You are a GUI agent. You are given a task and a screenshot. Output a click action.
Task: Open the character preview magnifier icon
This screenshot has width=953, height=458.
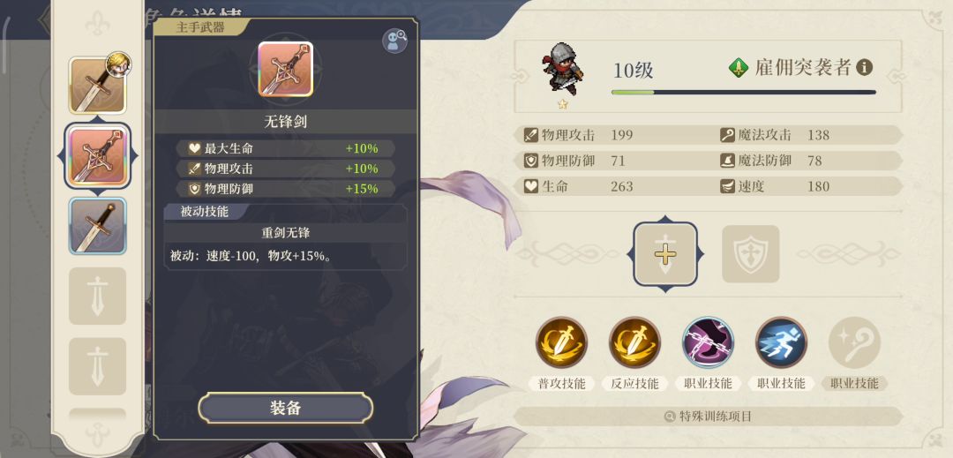(x=394, y=41)
